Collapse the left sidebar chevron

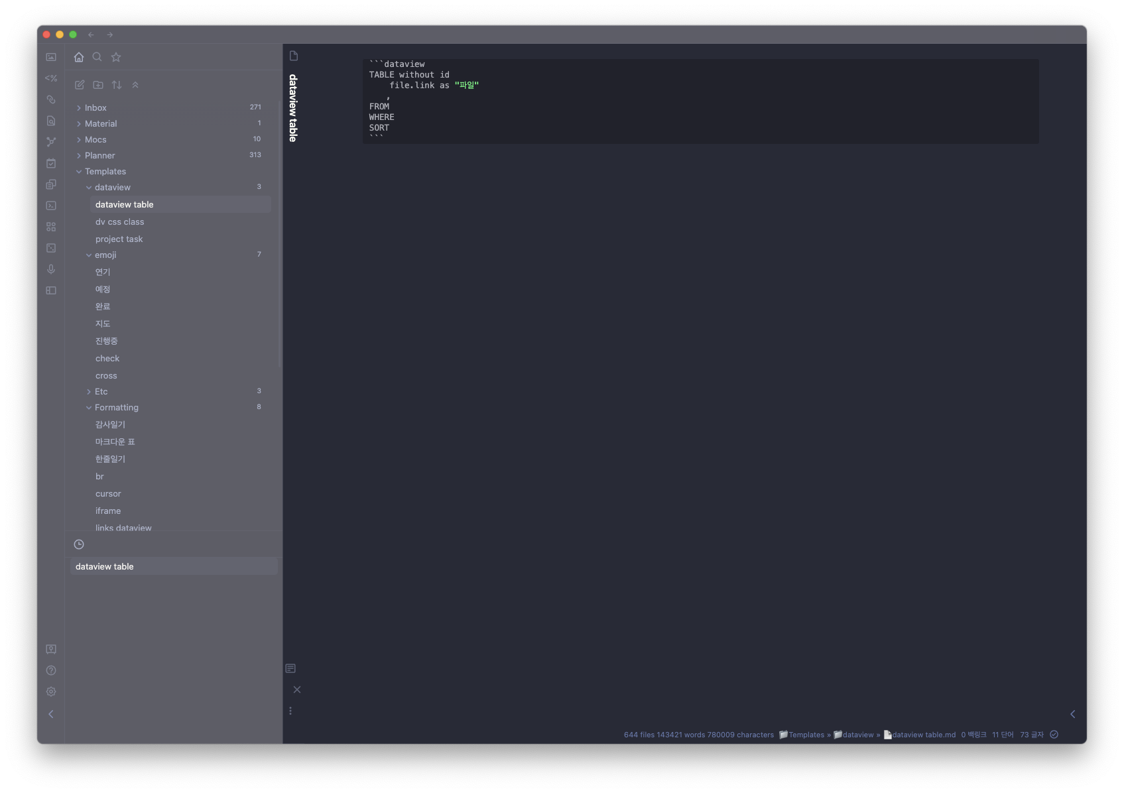tap(51, 714)
